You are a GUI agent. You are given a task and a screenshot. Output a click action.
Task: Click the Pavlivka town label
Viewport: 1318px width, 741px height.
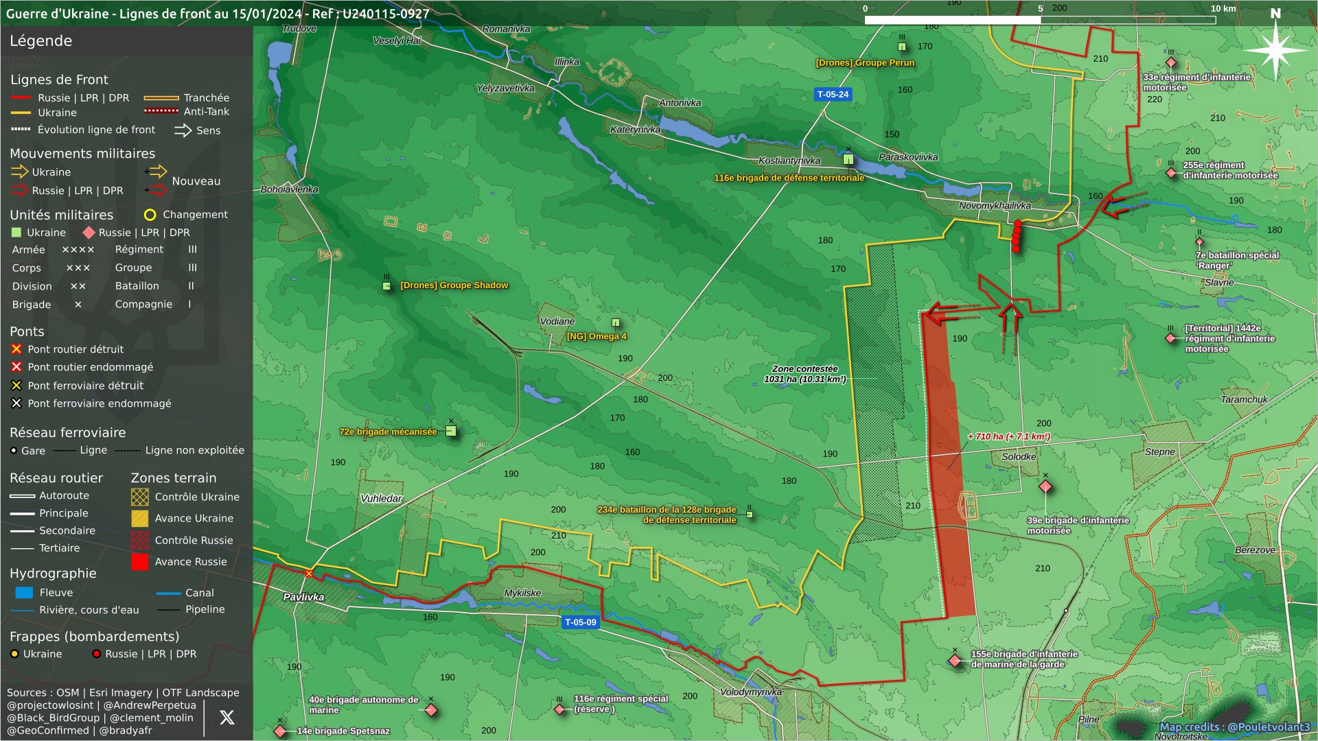(303, 597)
